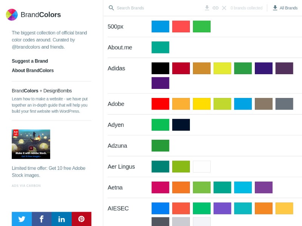Select the Aer Lingus brand name
302x226 pixels.
(x=121, y=166)
